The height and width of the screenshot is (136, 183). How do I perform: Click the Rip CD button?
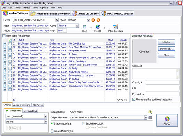coord(167,120)
